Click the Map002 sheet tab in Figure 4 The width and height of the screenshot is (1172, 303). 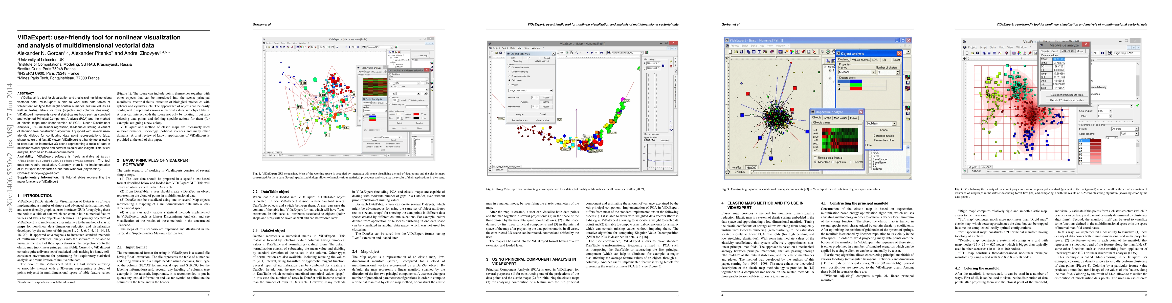tap(986, 167)
